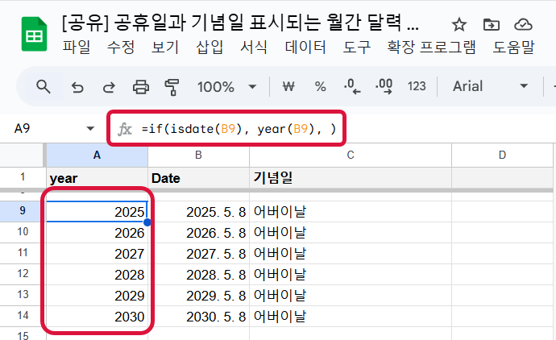Screen dimensions: 556x340
Task: Increase the decimal places
Action: [384, 86]
